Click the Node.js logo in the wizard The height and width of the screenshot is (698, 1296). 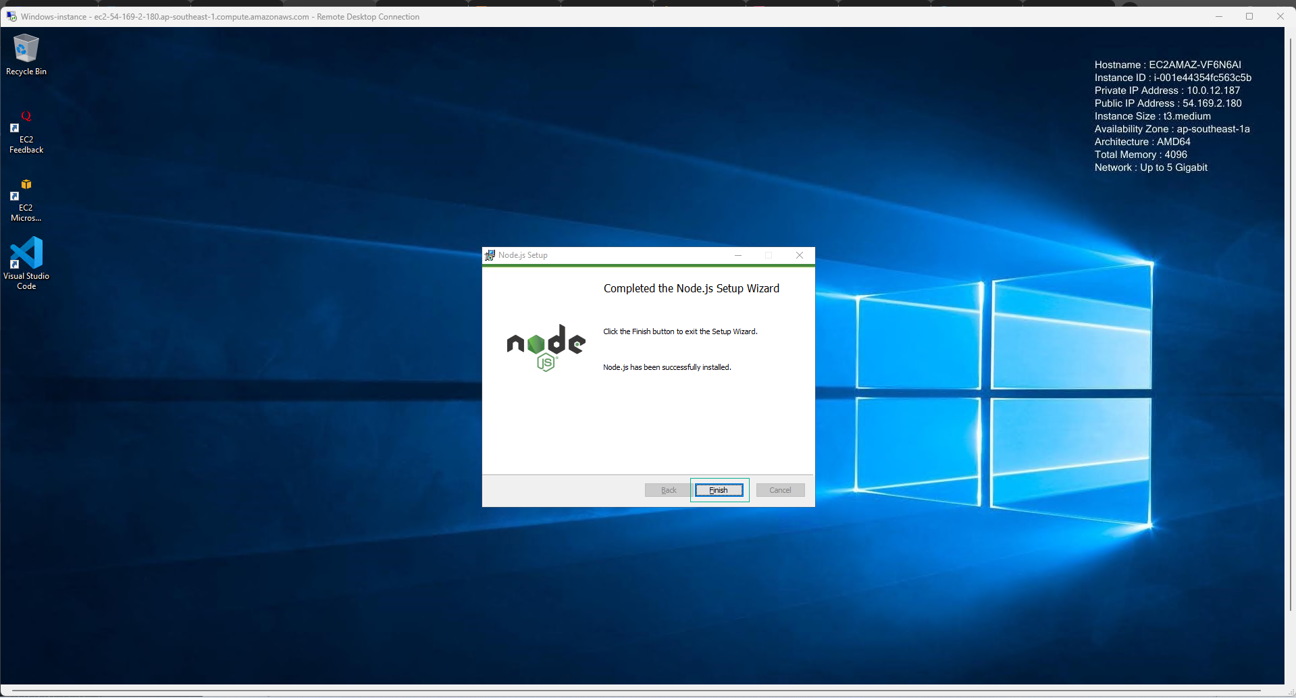(546, 347)
